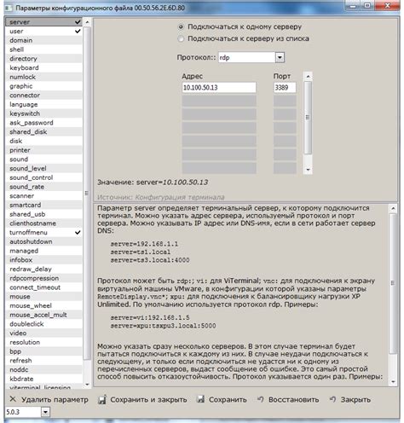Select the noddc parameter
This screenshot has height=423, width=404.
point(44,370)
